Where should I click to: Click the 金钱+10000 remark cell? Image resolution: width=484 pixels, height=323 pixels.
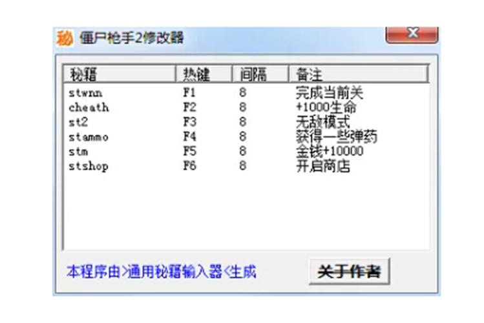[330, 152]
